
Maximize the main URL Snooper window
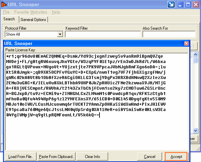188,5
